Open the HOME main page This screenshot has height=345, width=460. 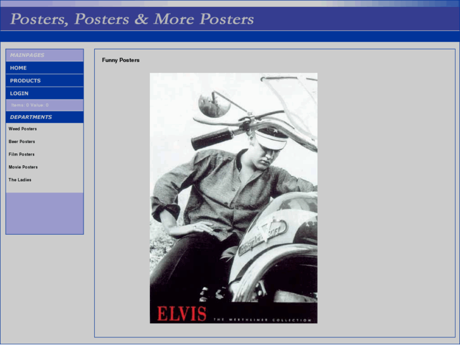44,68
